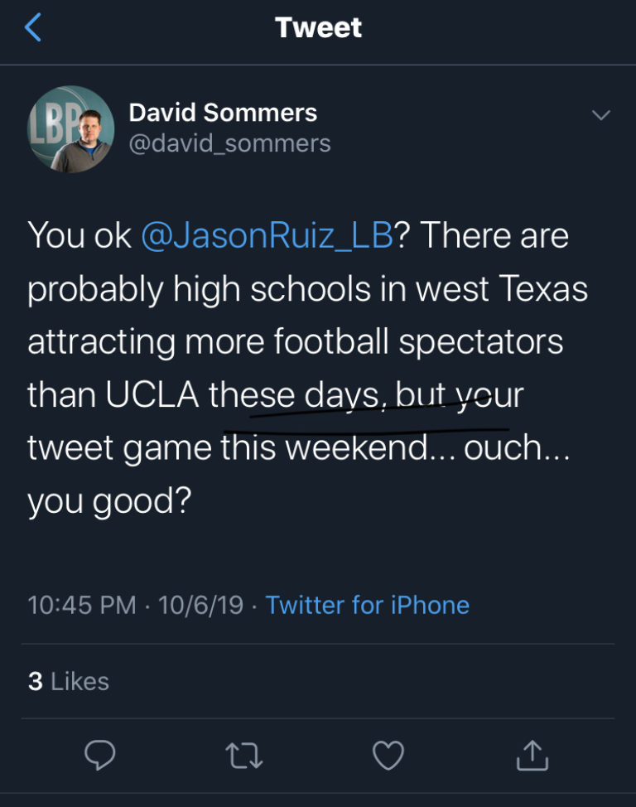Image resolution: width=636 pixels, height=807 pixels.
Task: Tap the 10:45 PM timestamp
Action: [x=81, y=605]
